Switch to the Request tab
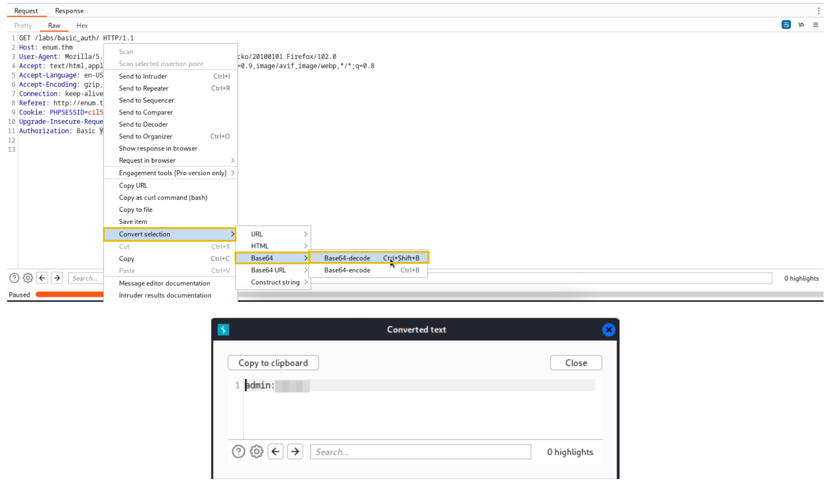Viewport: 829px width, 483px height. click(x=26, y=11)
